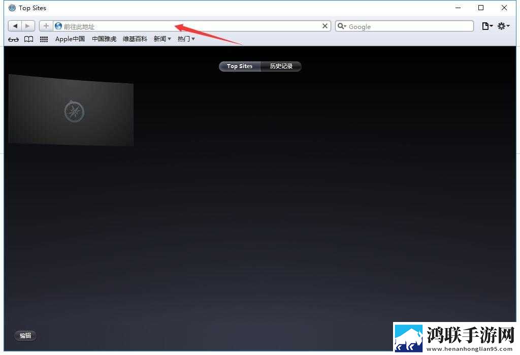Add bookmark with the plus button
520x355 pixels.
point(46,26)
